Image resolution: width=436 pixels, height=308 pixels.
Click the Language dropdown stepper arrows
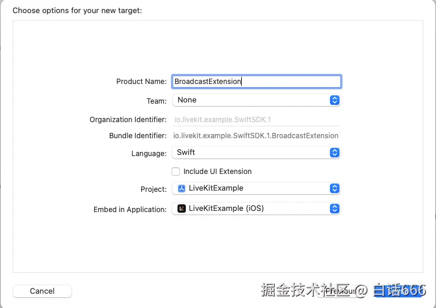tap(335, 153)
